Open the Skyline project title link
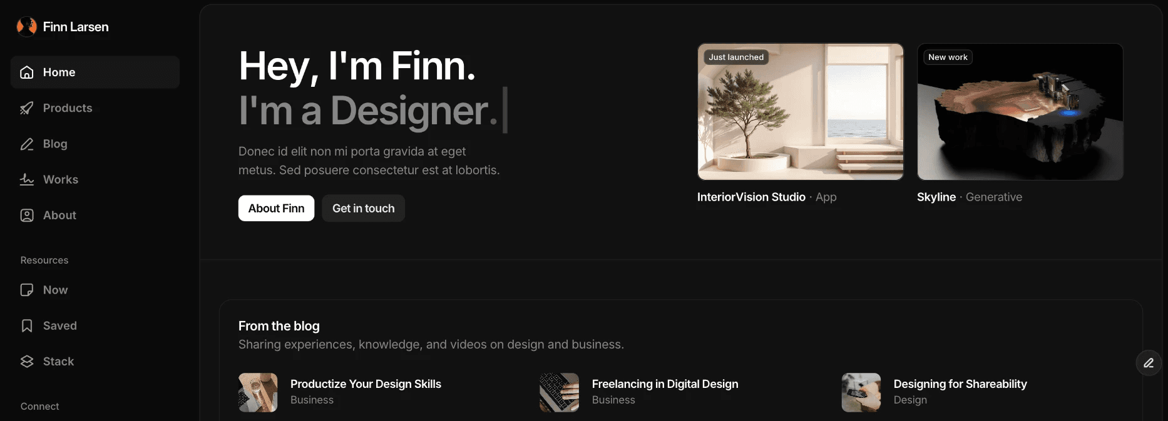1168x421 pixels. [936, 197]
